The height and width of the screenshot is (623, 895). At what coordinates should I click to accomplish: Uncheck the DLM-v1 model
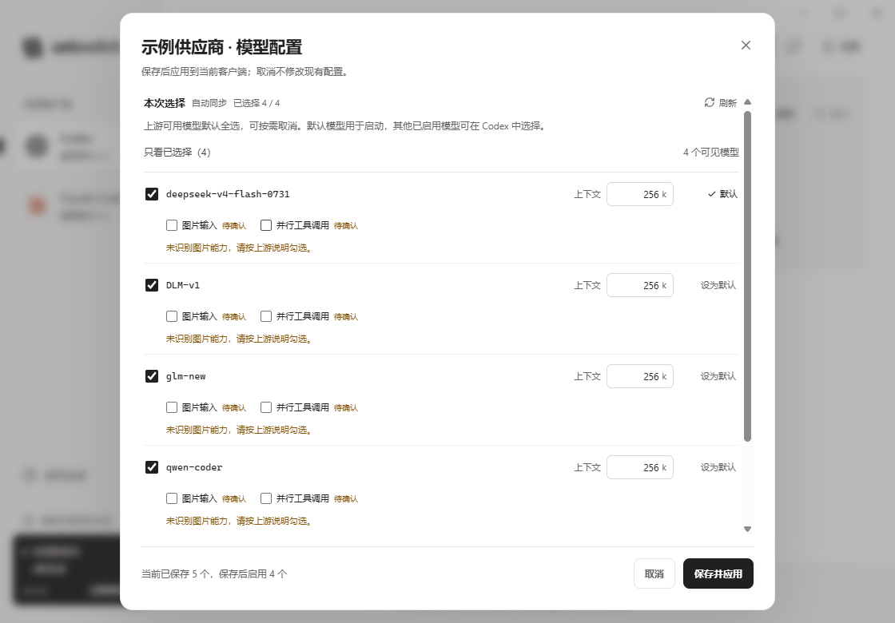tap(152, 284)
